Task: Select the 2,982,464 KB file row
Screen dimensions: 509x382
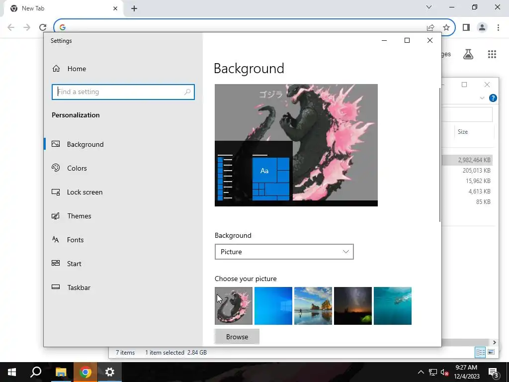Action: click(x=467, y=160)
